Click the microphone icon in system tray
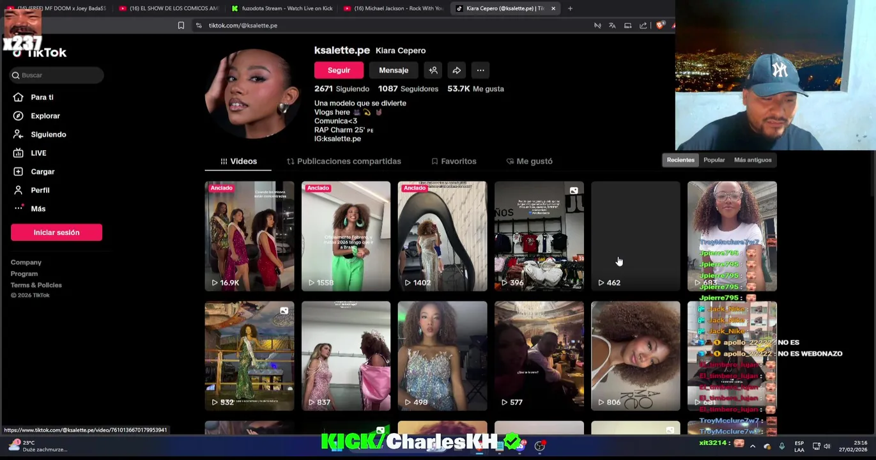 click(781, 446)
